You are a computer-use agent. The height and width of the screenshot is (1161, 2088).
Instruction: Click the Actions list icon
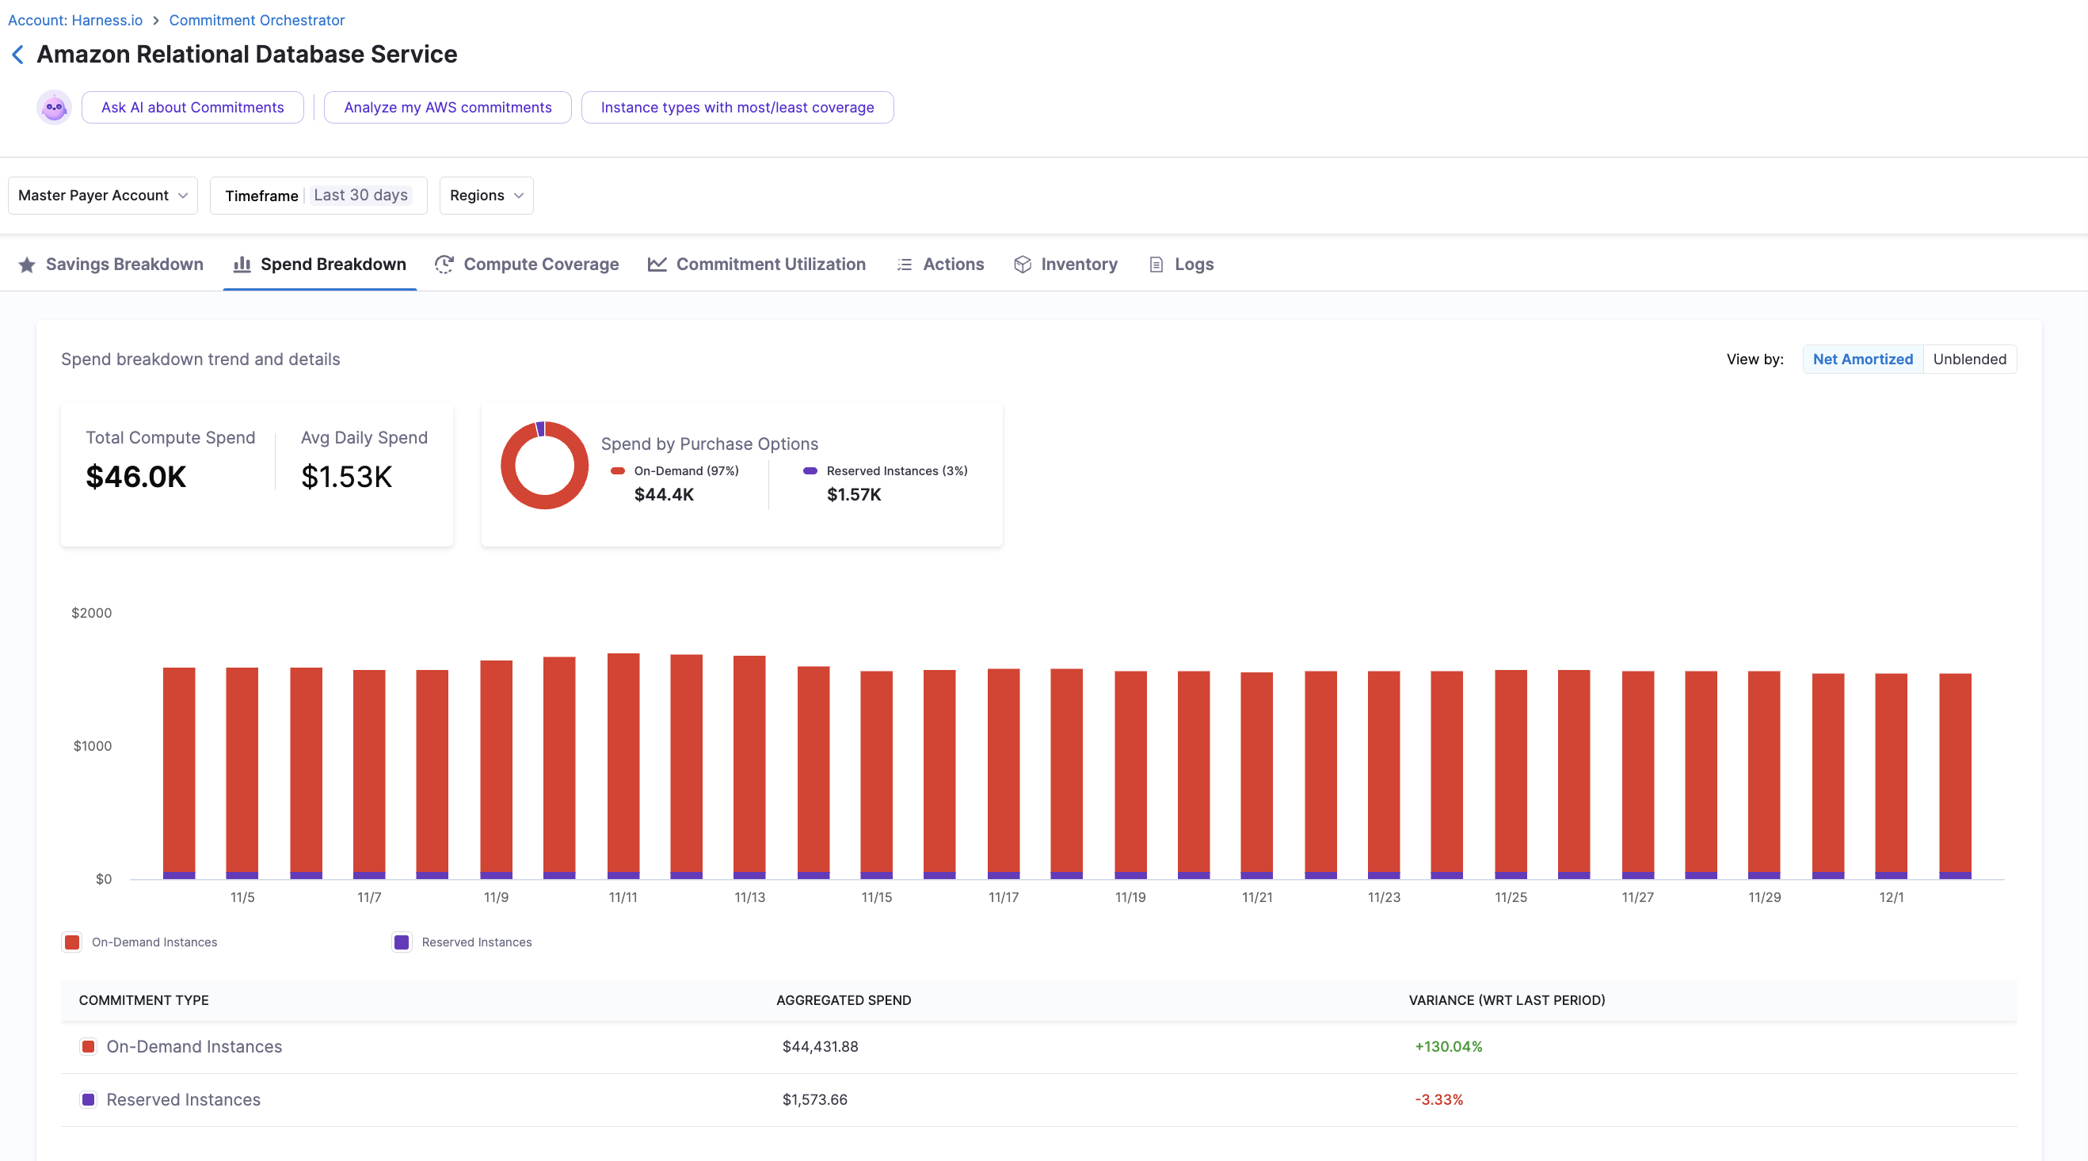point(905,265)
